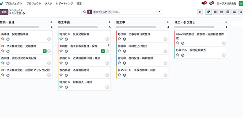Add a task in 商談・受注 column
The height and width of the screenshot is (118, 243).
tap(51, 22)
